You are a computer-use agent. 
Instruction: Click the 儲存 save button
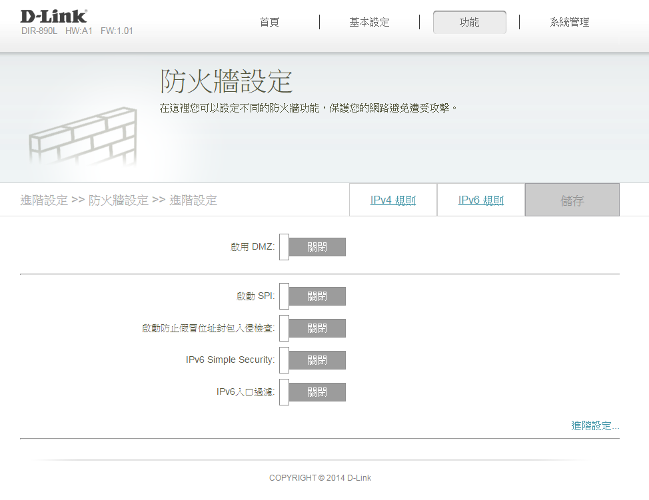pyautogui.click(x=572, y=200)
